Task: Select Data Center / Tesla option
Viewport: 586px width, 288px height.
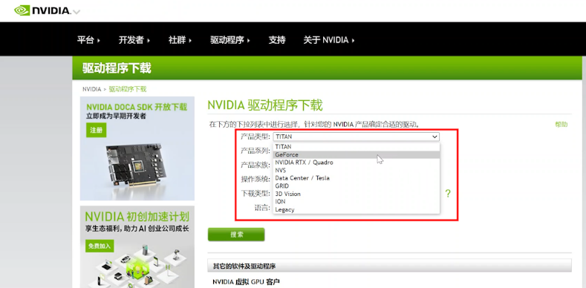Action: 357,178
